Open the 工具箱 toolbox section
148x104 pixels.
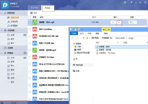coord(10,48)
